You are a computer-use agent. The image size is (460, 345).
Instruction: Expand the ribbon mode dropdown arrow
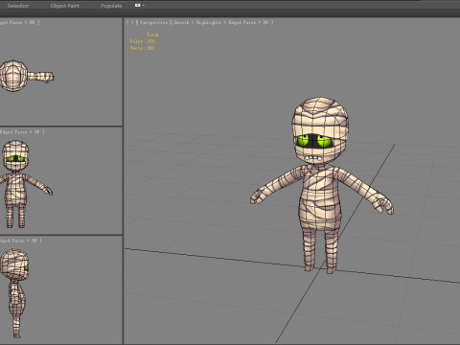click(x=143, y=6)
